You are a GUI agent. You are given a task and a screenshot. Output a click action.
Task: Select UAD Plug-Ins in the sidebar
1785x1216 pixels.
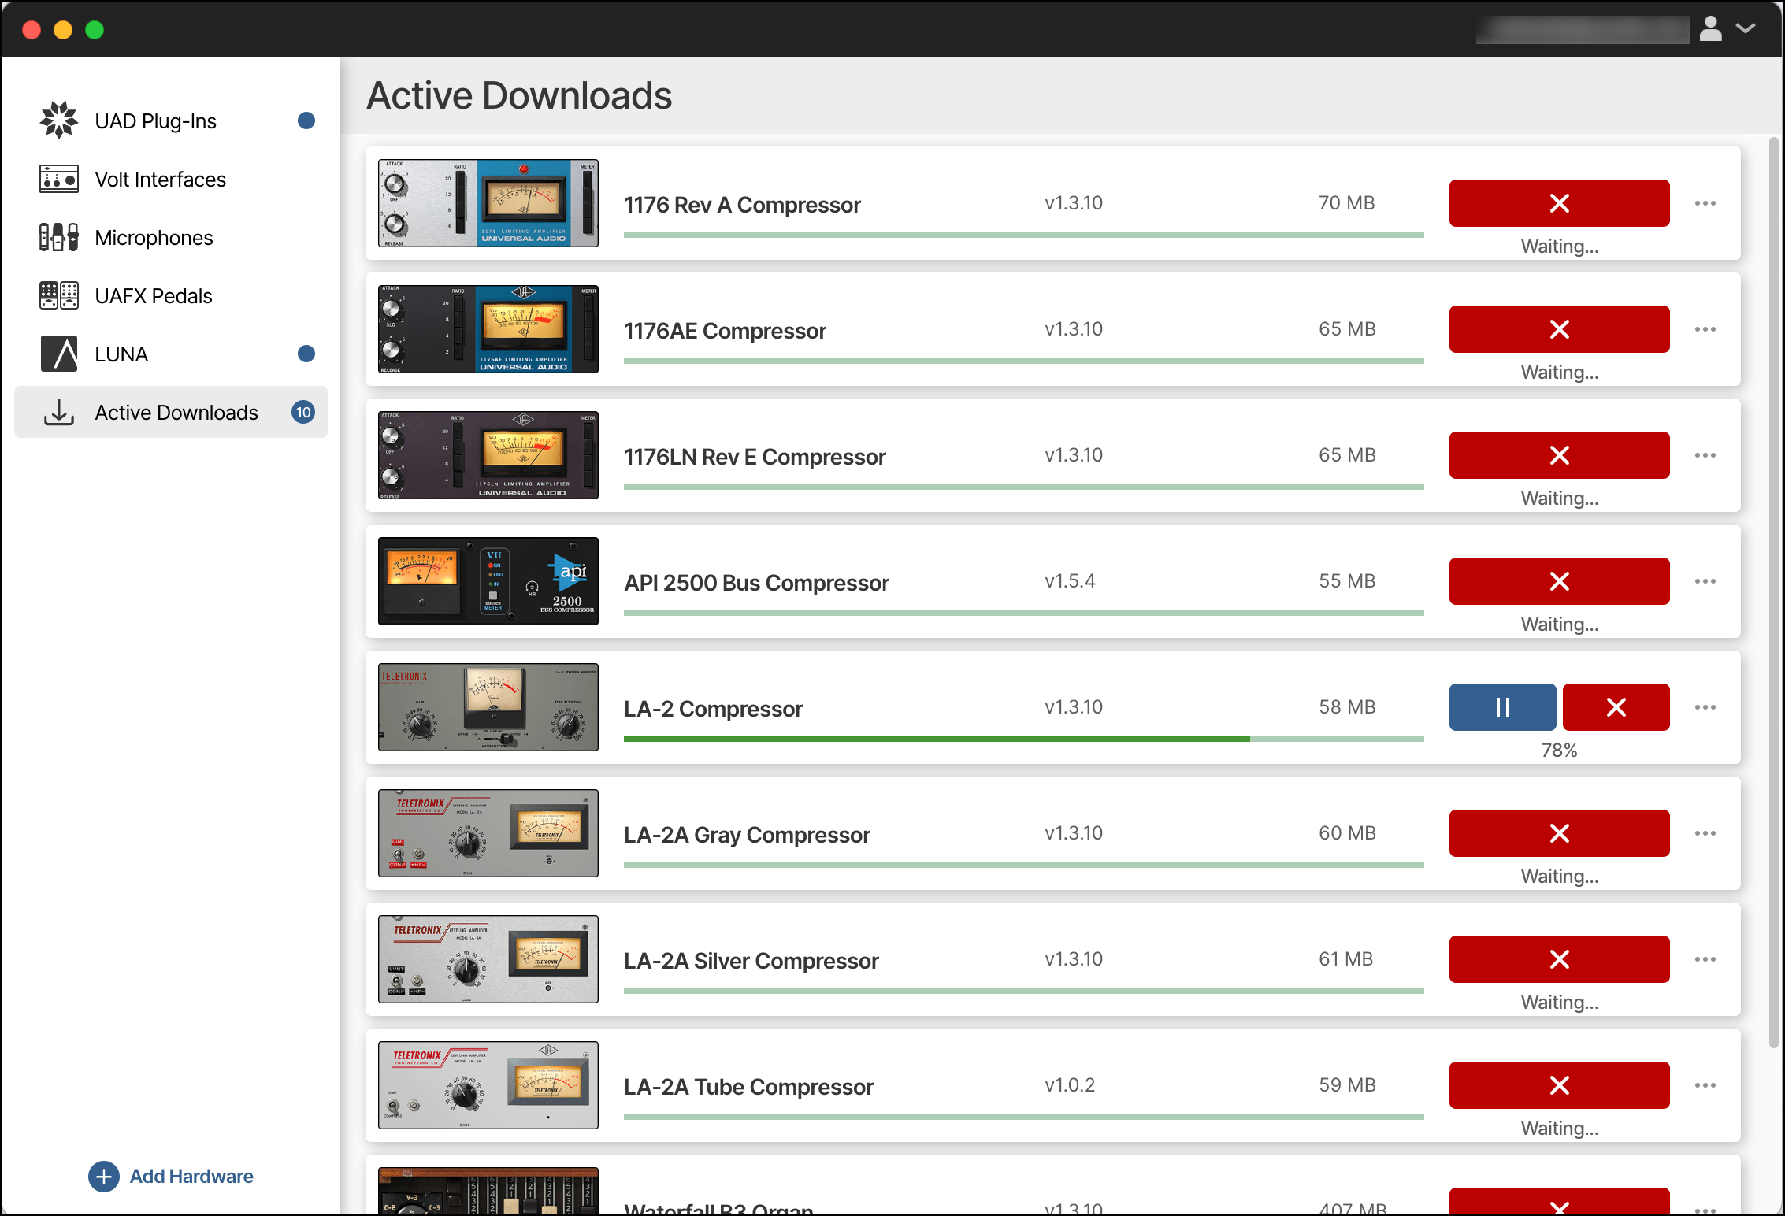click(x=155, y=120)
